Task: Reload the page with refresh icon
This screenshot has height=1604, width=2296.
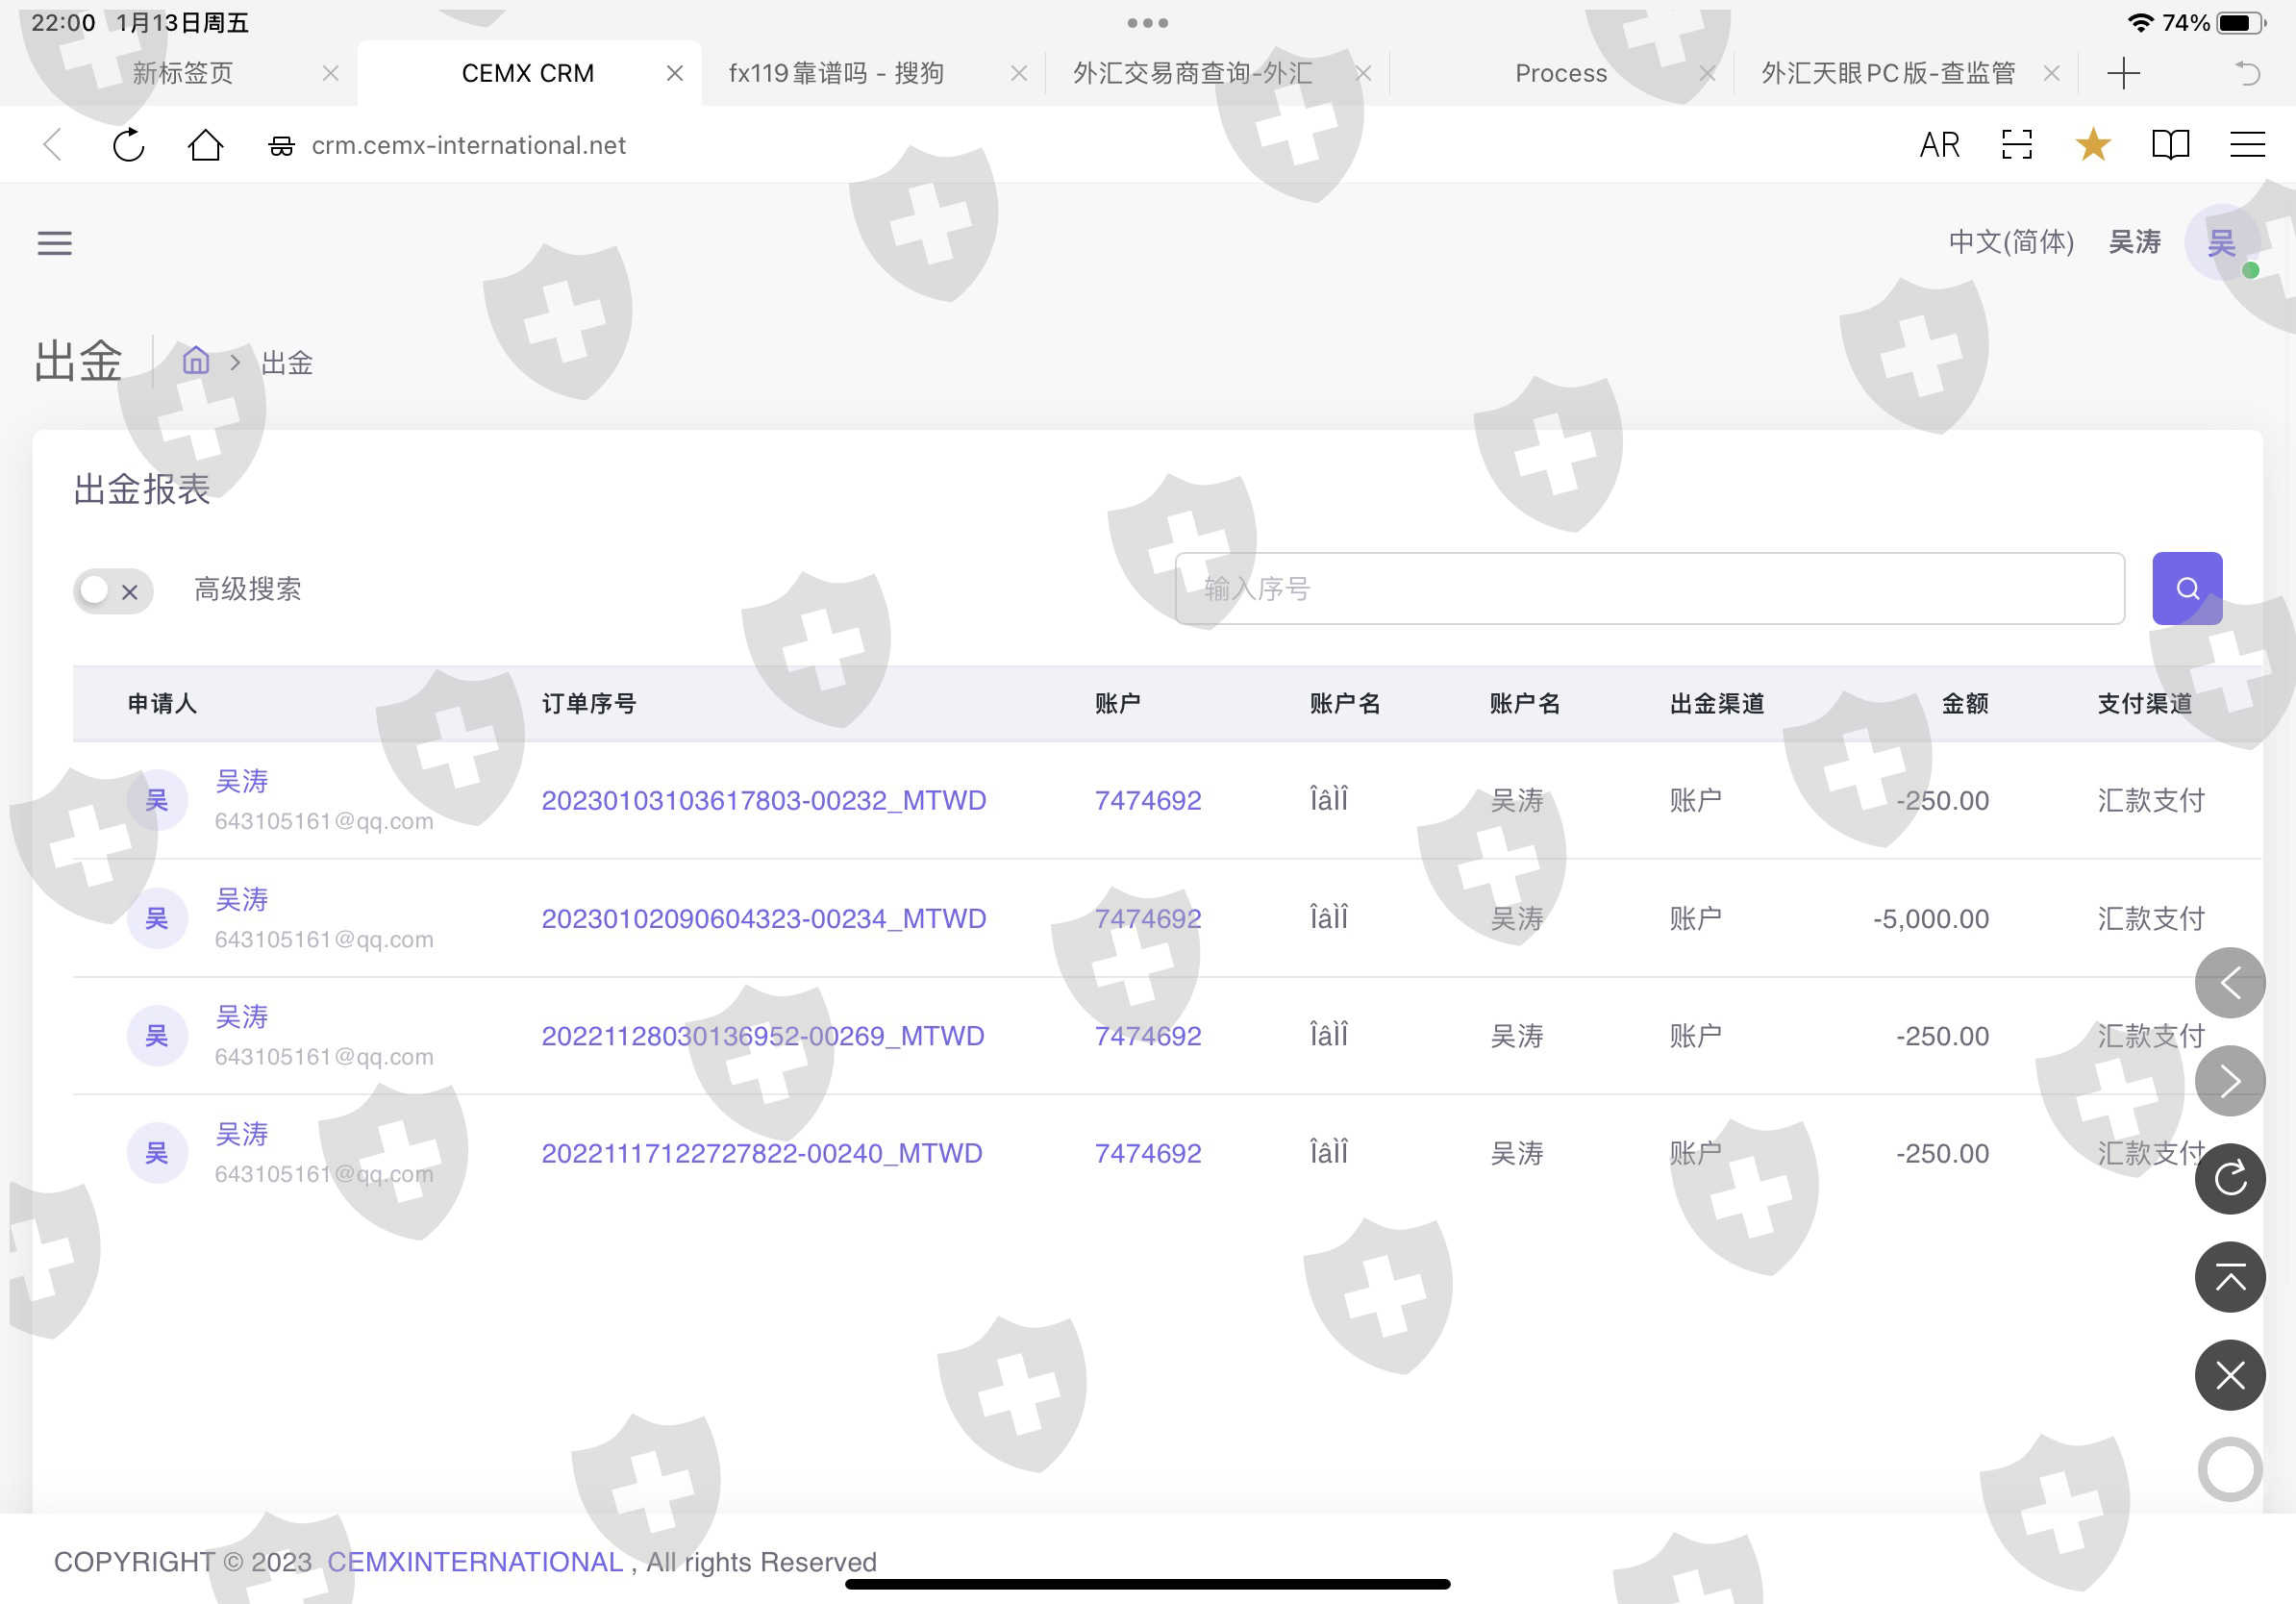Action: point(128,145)
